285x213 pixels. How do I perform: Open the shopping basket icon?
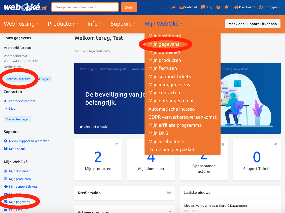tap(218, 7)
